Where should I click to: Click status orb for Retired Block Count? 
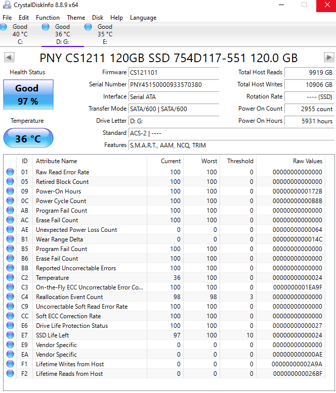tap(10, 181)
